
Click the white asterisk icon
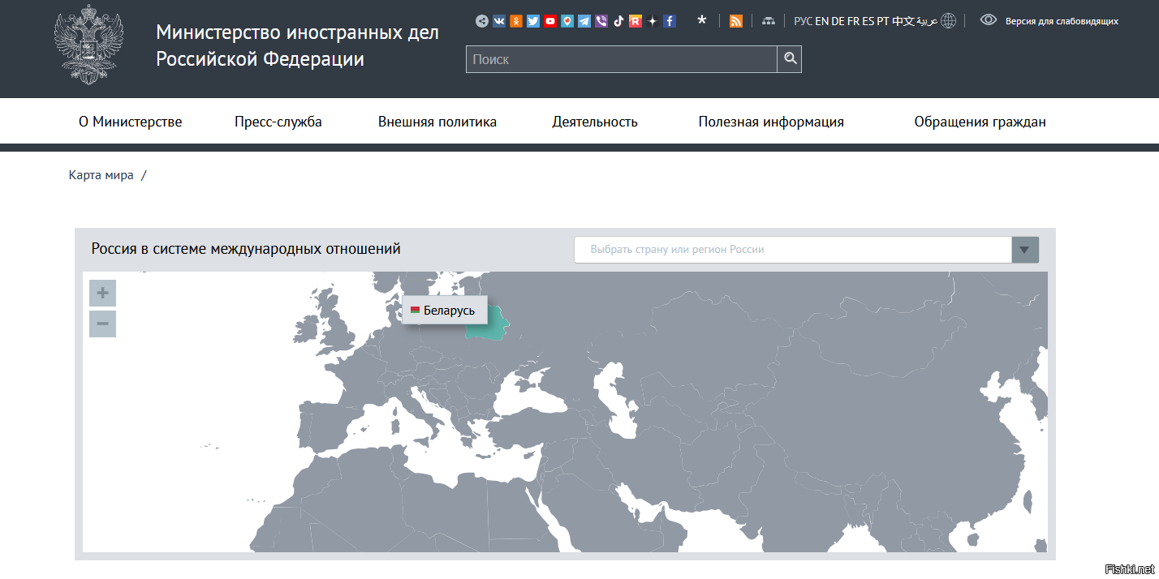click(x=702, y=20)
